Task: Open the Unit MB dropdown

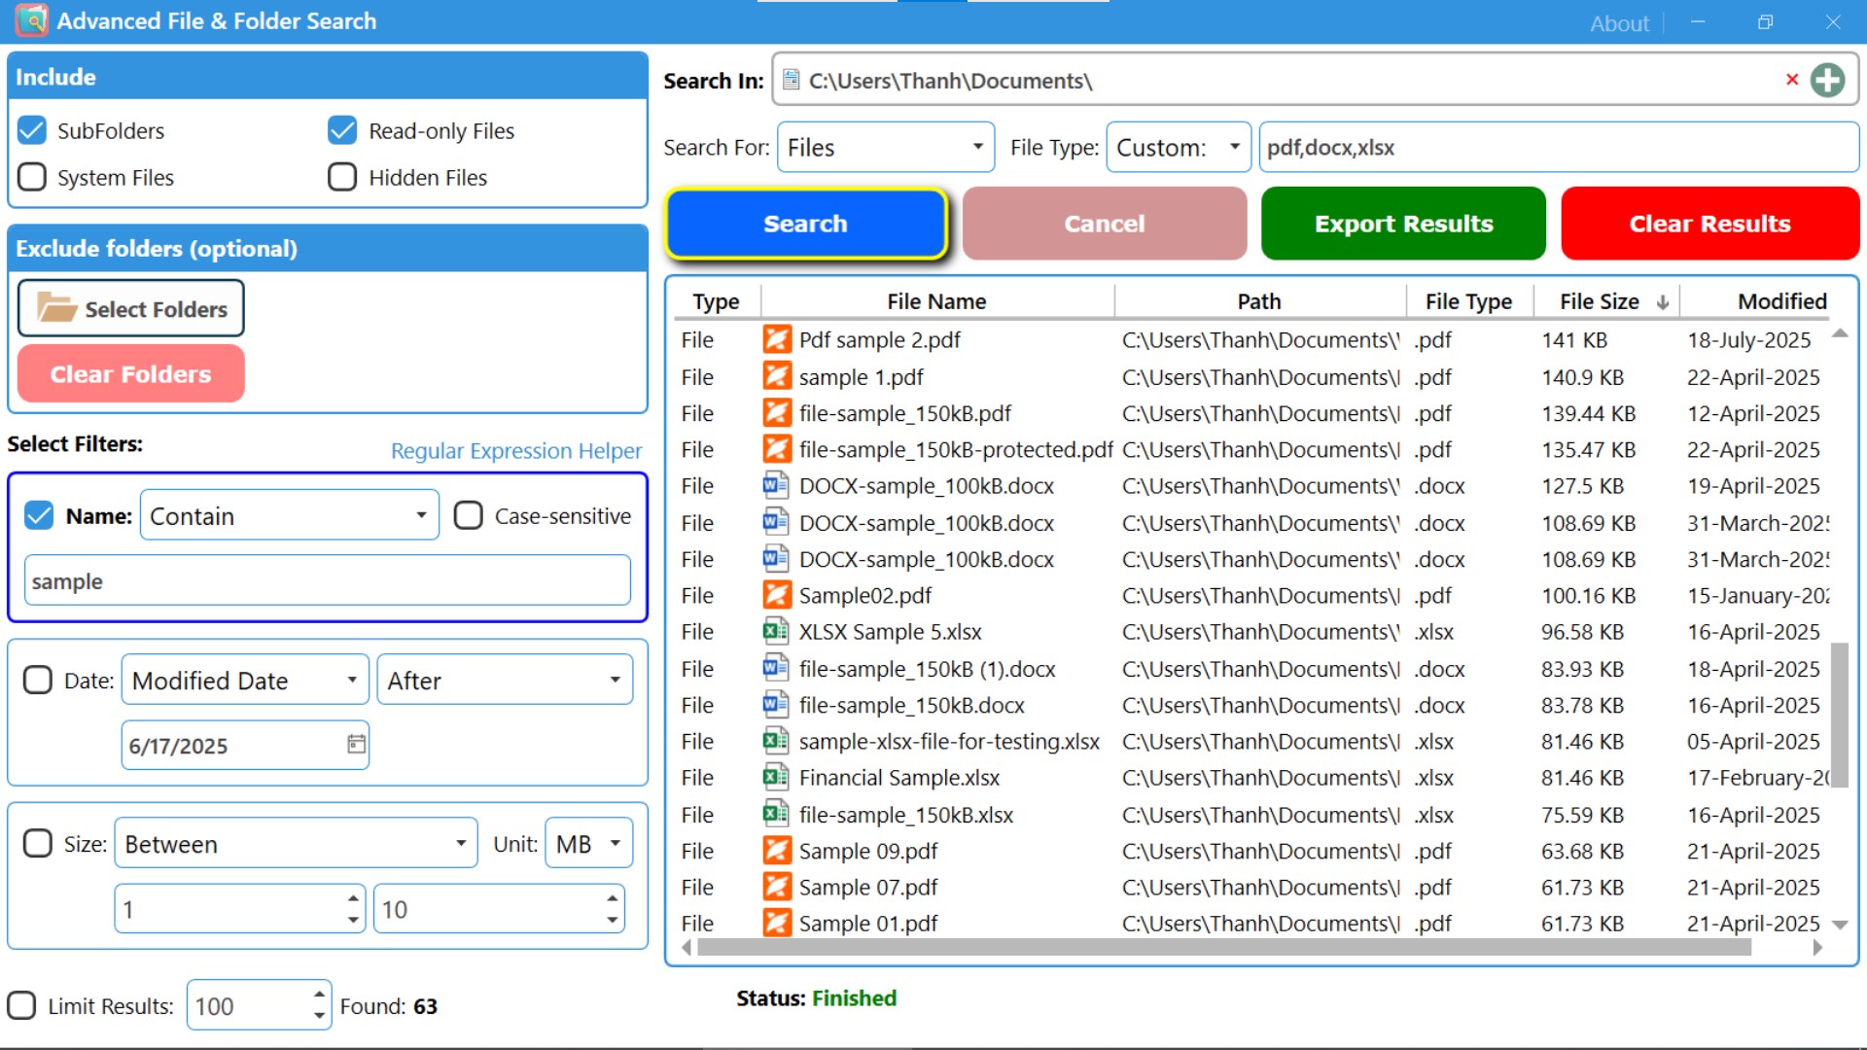Action: 588,843
